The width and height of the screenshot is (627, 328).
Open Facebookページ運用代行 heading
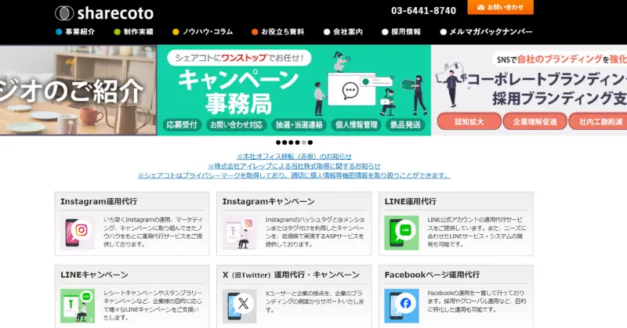(432, 275)
